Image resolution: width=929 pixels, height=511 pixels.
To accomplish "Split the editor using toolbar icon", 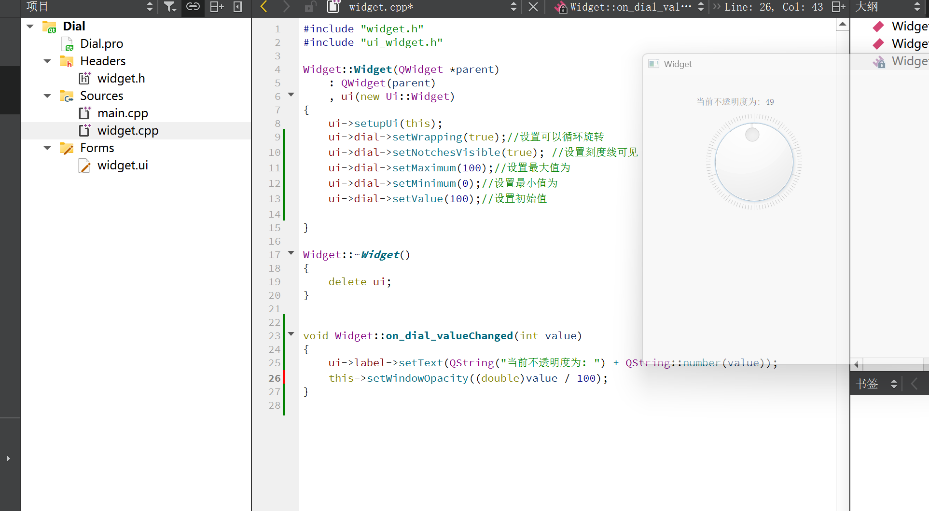I will (838, 7).
